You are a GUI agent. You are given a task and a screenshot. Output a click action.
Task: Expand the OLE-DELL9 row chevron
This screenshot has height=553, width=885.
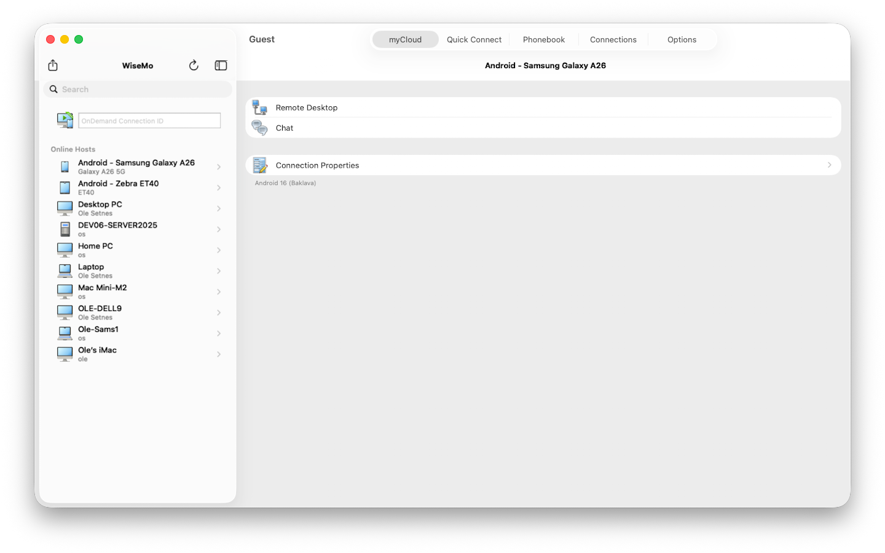click(219, 313)
